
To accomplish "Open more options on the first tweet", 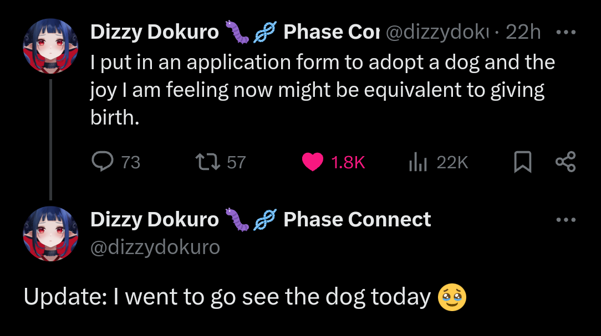I will point(566,32).
